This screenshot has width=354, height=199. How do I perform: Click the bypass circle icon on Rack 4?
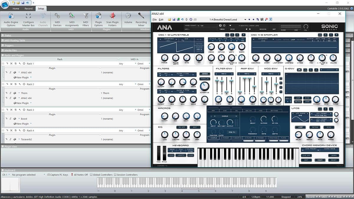24,131
